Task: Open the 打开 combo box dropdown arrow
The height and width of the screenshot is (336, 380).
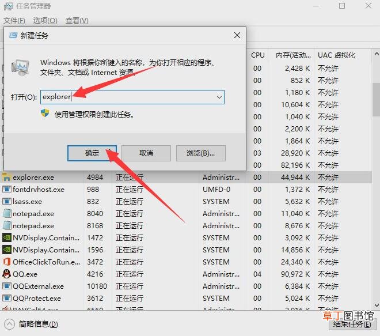Action: point(219,97)
